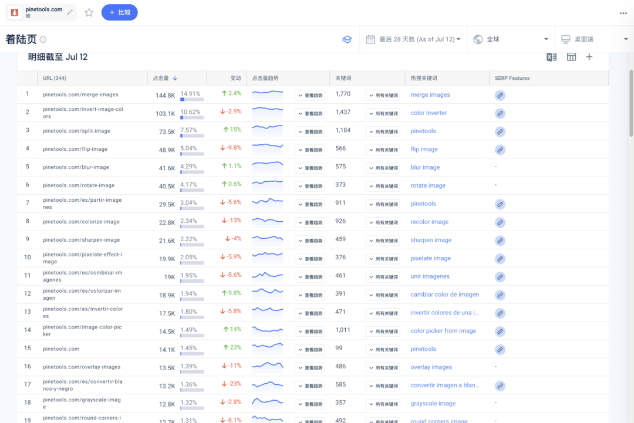This screenshot has height=423, width=634.
Task: Click traffic share bar for merge-images row
Action: pos(192,100)
